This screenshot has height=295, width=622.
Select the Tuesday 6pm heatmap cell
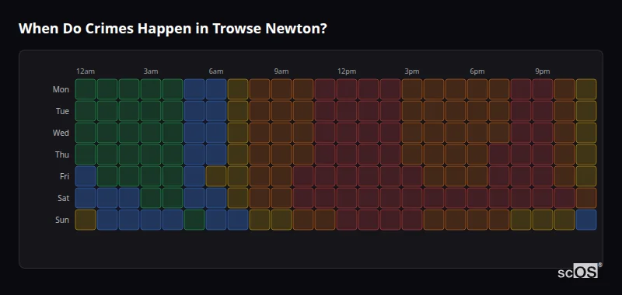[477, 111]
